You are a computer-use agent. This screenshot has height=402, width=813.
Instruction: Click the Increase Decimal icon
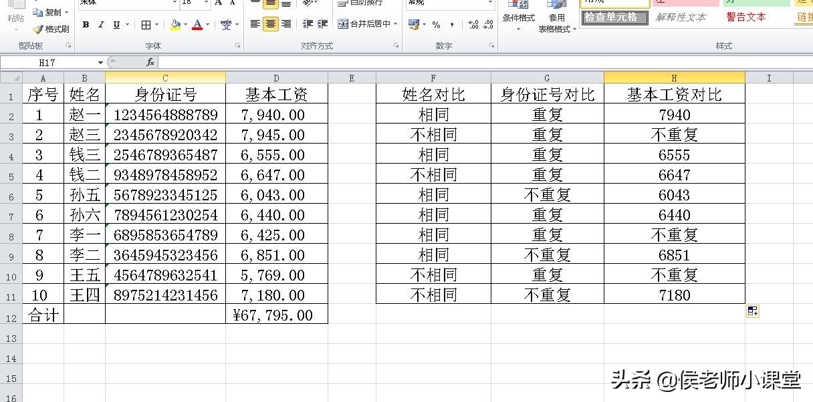pyautogui.click(x=472, y=25)
